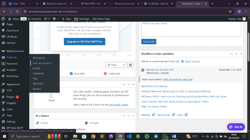250x140 pixels.
Task: Click the updates icon showing 9
Action: pos(46,19)
